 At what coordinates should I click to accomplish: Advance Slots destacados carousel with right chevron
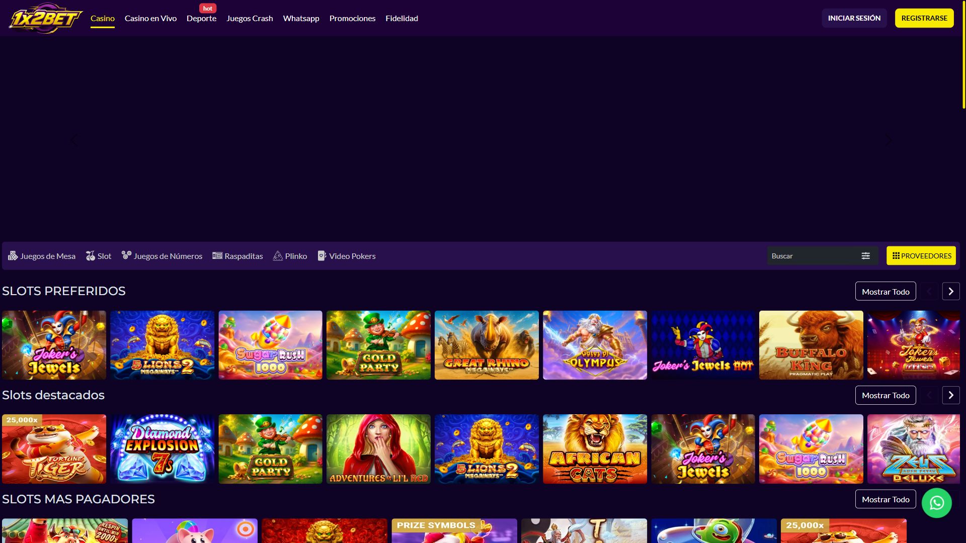tap(951, 395)
